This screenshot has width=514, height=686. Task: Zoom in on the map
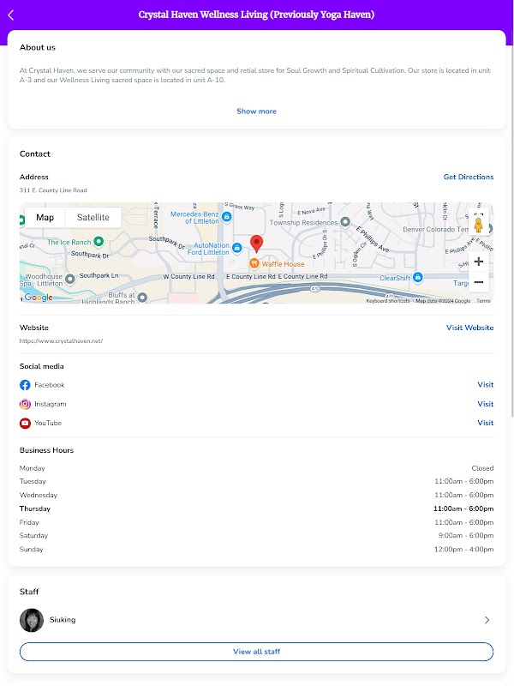click(x=479, y=262)
